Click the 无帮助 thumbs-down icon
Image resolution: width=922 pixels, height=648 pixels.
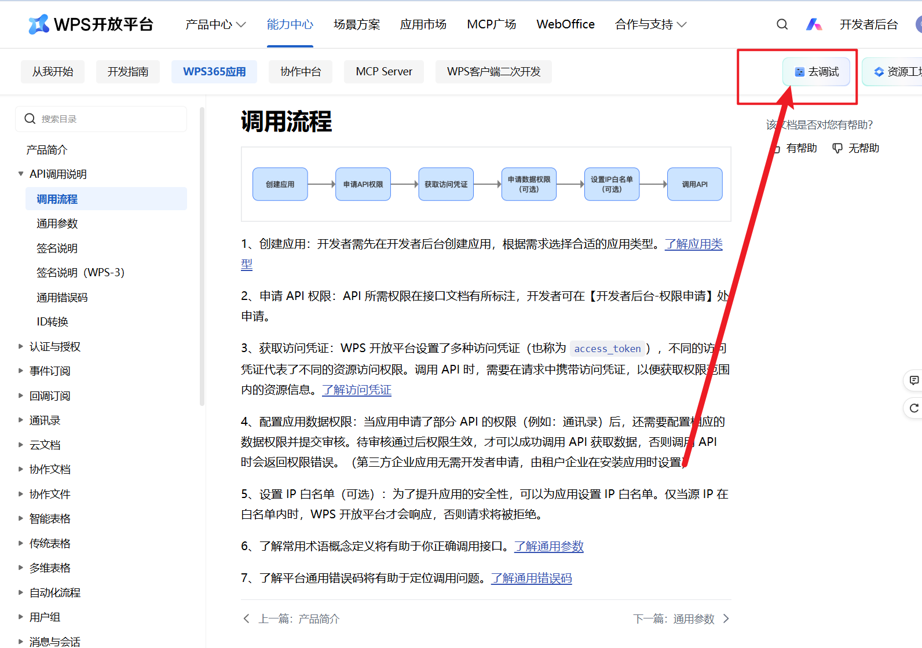837,148
